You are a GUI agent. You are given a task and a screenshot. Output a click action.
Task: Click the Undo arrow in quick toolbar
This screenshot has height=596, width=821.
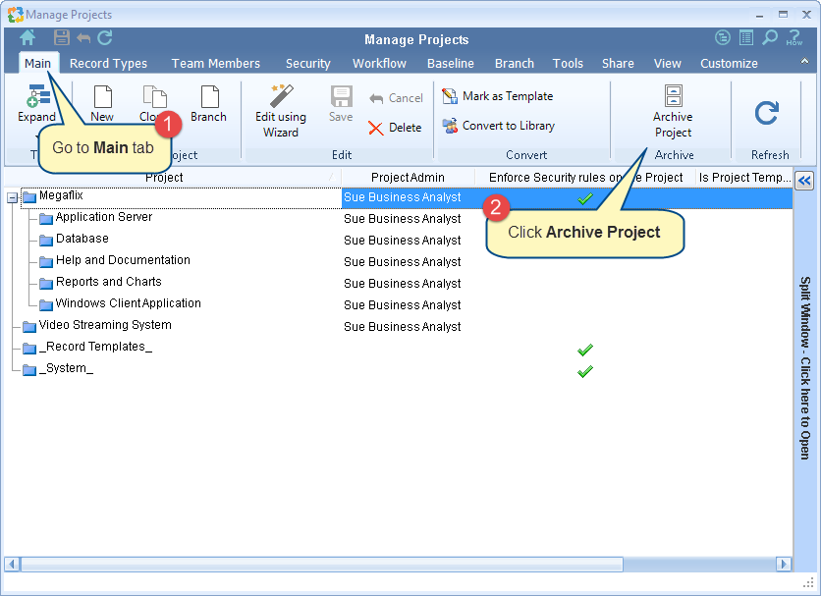tap(83, 37)
